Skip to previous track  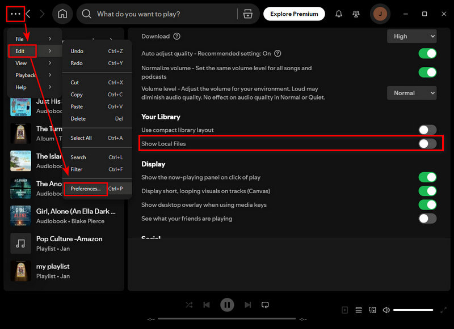[x=207, y=305]
